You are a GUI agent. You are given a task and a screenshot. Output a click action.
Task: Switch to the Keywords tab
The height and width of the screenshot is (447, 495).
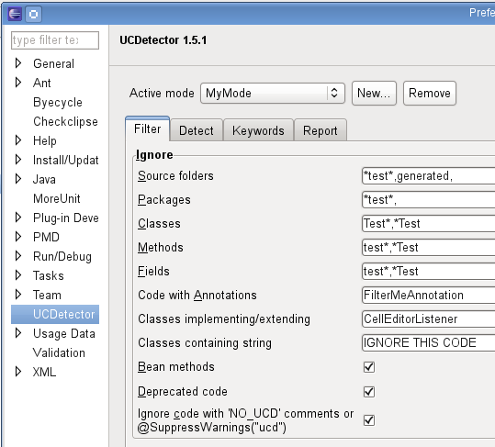[x=258, y=130]
